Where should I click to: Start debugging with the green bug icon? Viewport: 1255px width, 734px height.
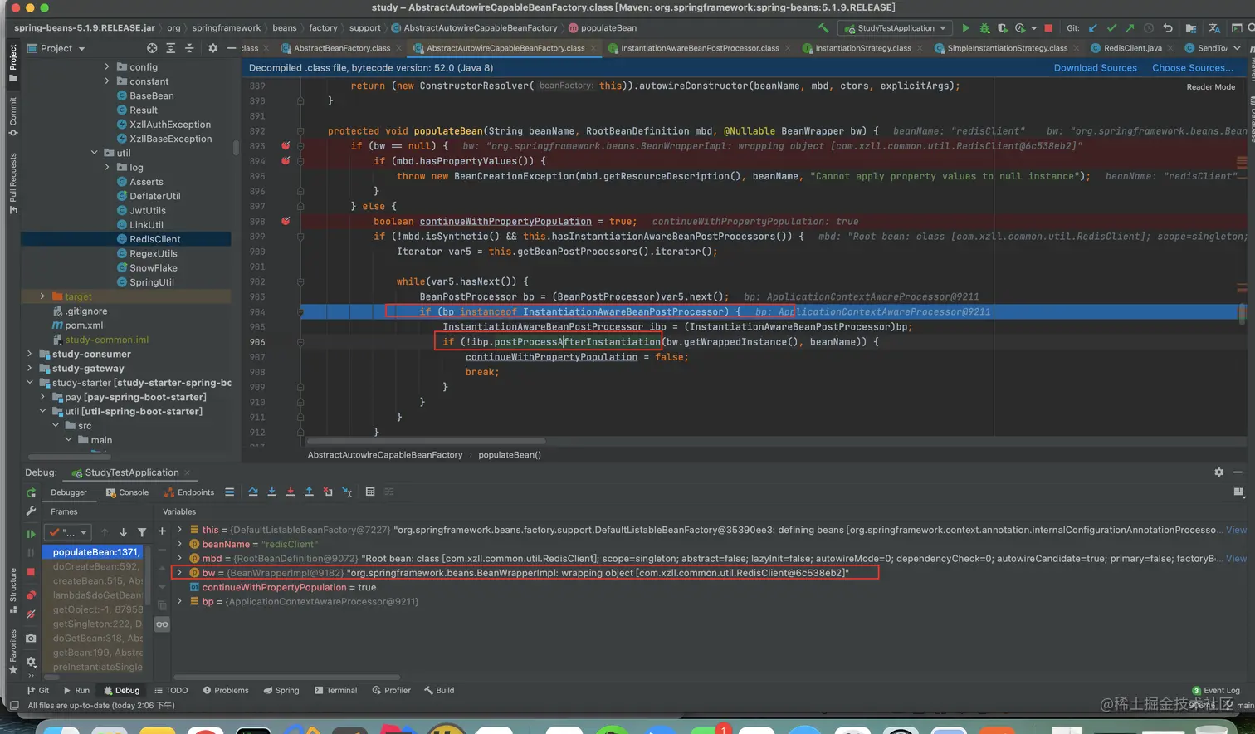(x=984, y=28)
